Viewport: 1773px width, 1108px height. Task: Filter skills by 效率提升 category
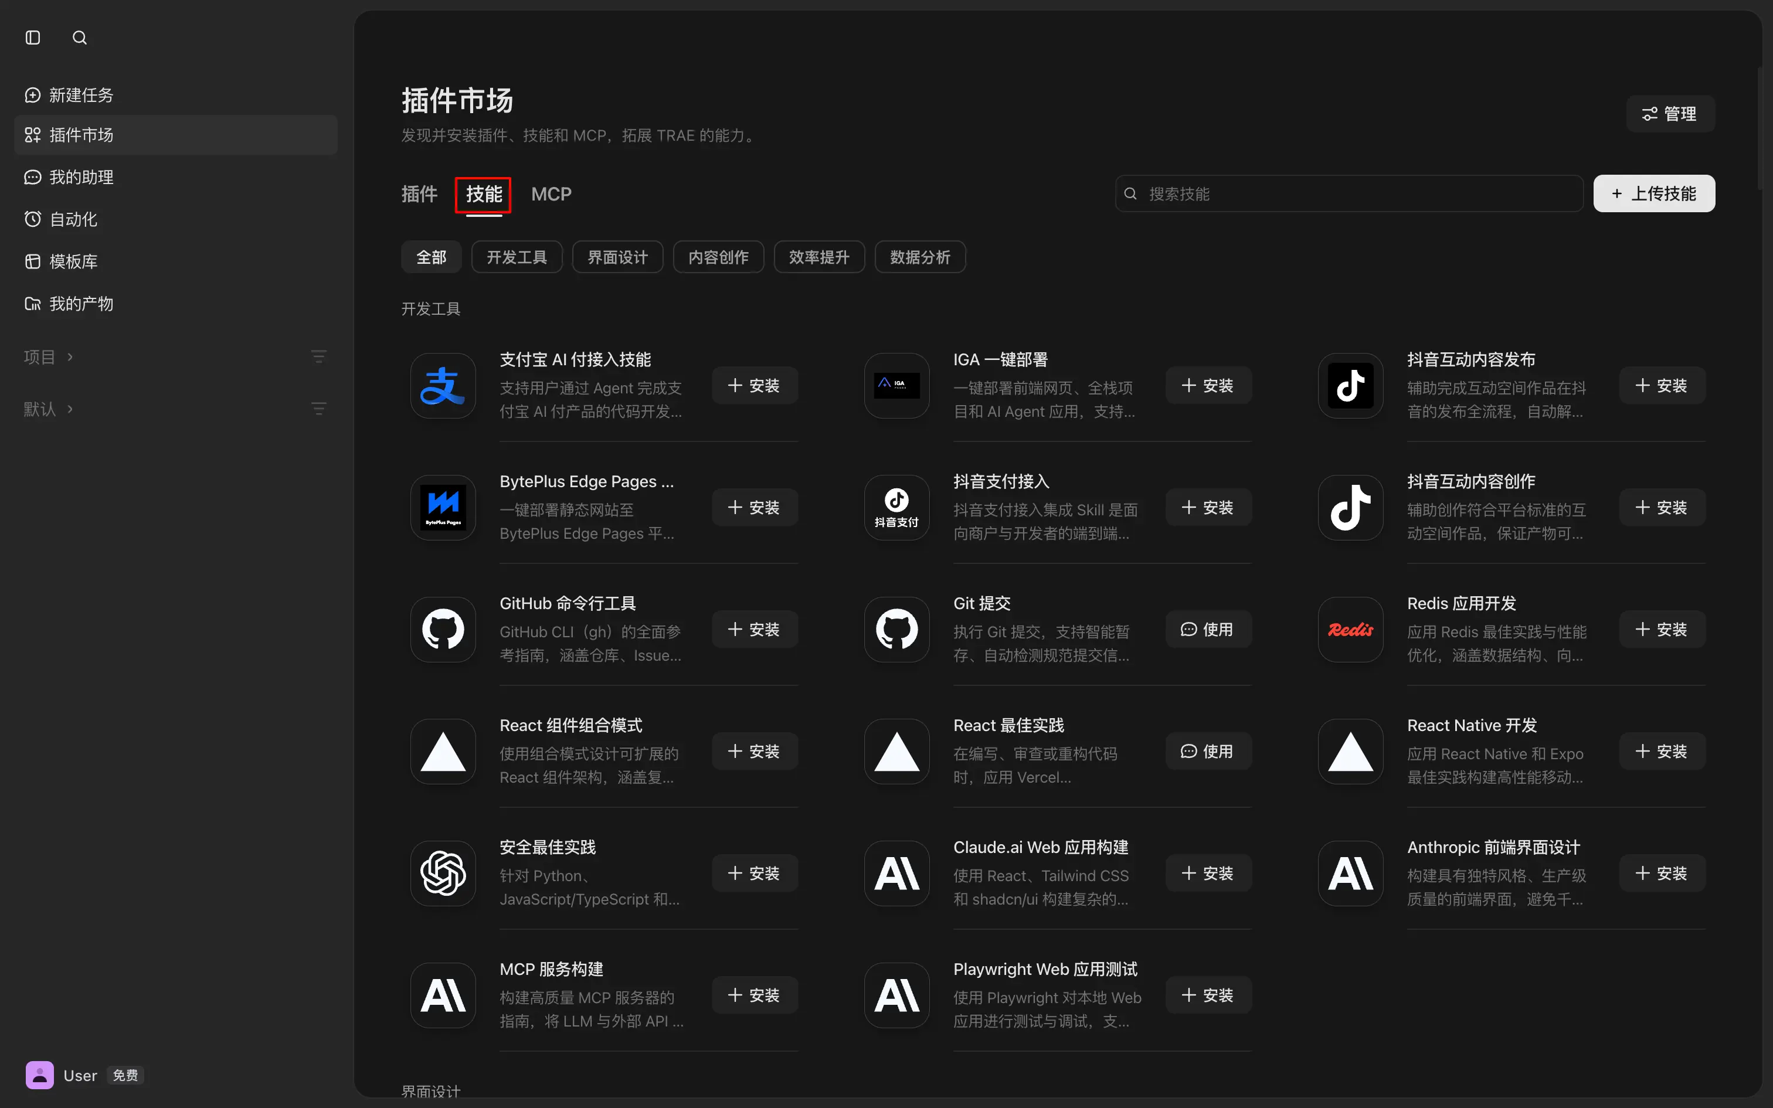click(819, 257)
